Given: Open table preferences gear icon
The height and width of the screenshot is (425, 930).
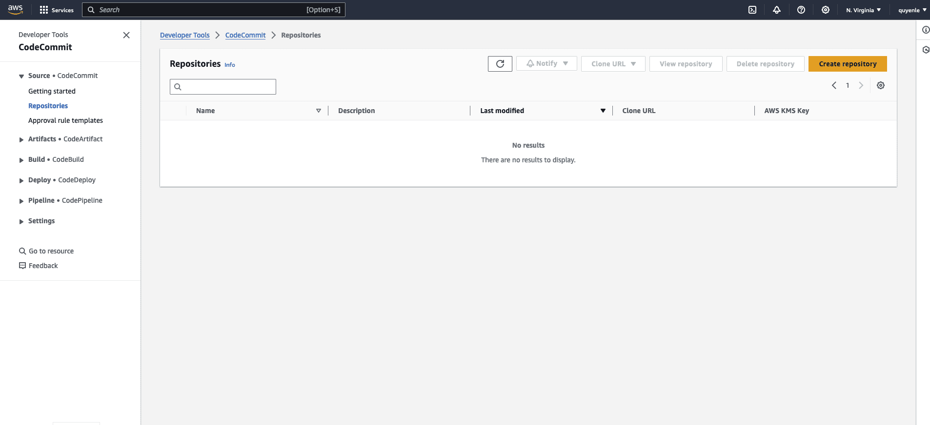Looking at the screenshot, I should click(881, 85).
